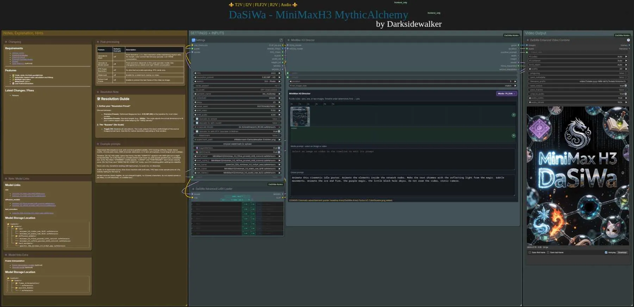Collapse the Model links Extra node dot
This screenshot has height=307, width=634.
point(6,255)
